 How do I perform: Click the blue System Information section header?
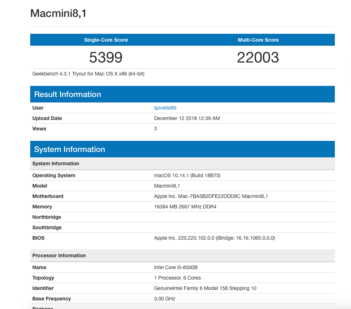pos(183,149)
